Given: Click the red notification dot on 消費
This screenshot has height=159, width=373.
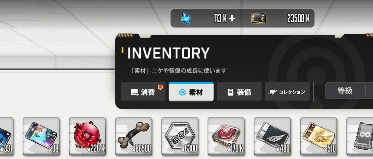Looking at the screenshot, I should (161, 87).
